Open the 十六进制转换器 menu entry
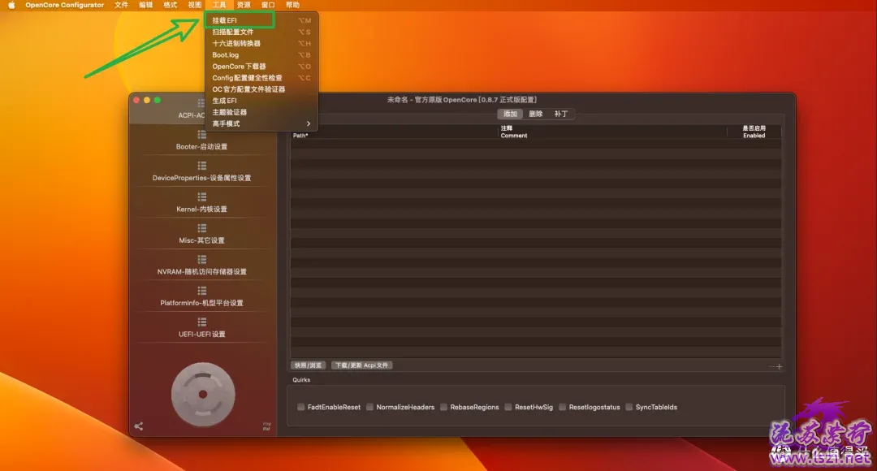 pyautogui.click(x=261, y=43)
